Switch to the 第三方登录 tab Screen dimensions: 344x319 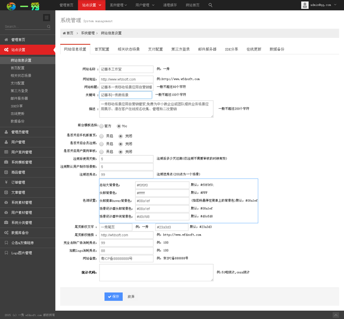180,49
